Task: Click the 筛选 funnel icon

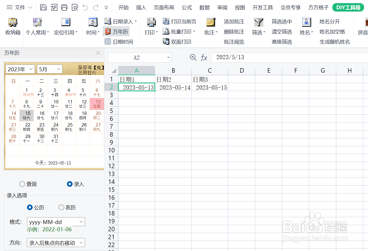Action: 259,23
